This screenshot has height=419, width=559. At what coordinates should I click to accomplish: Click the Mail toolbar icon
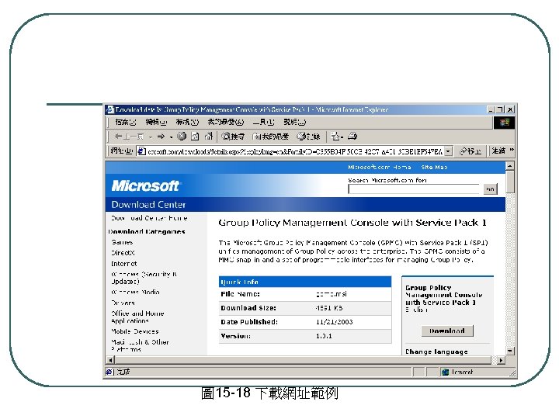pyautogui.click(x=336, y=136)
